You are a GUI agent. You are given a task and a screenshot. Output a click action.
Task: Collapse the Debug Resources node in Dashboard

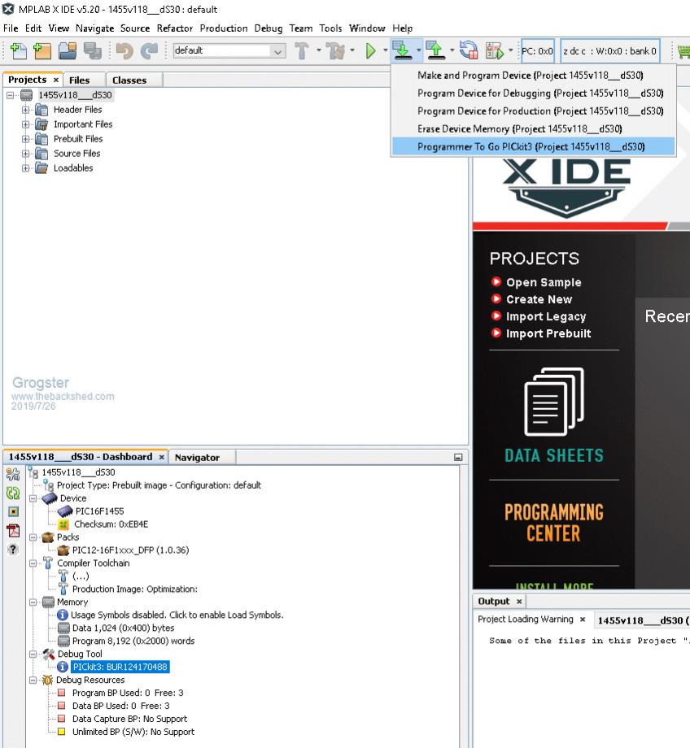(33, 680)
